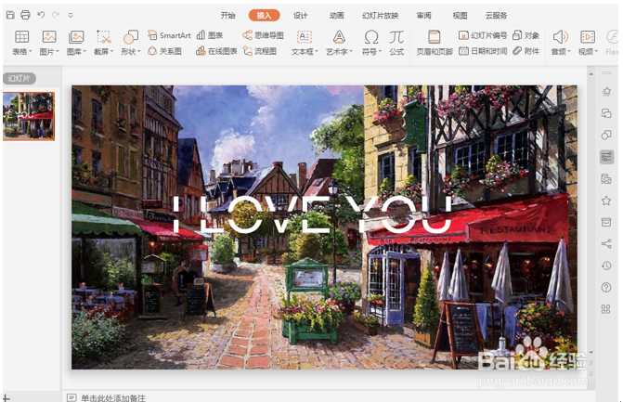Insert 幻灯片编号 slide number
The height and width of the screenshot is (402, 623).
pos(483,35)
